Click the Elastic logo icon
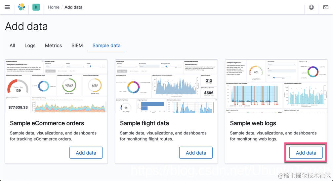 coord(21,7)
